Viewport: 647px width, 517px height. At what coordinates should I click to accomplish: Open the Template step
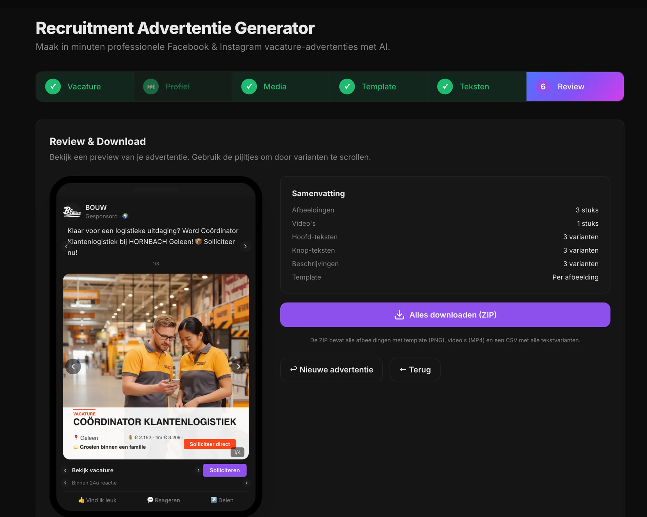[x=379, y=87]
